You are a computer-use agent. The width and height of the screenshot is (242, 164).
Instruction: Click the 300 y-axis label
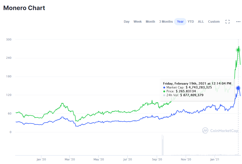[x=9, y=39]
